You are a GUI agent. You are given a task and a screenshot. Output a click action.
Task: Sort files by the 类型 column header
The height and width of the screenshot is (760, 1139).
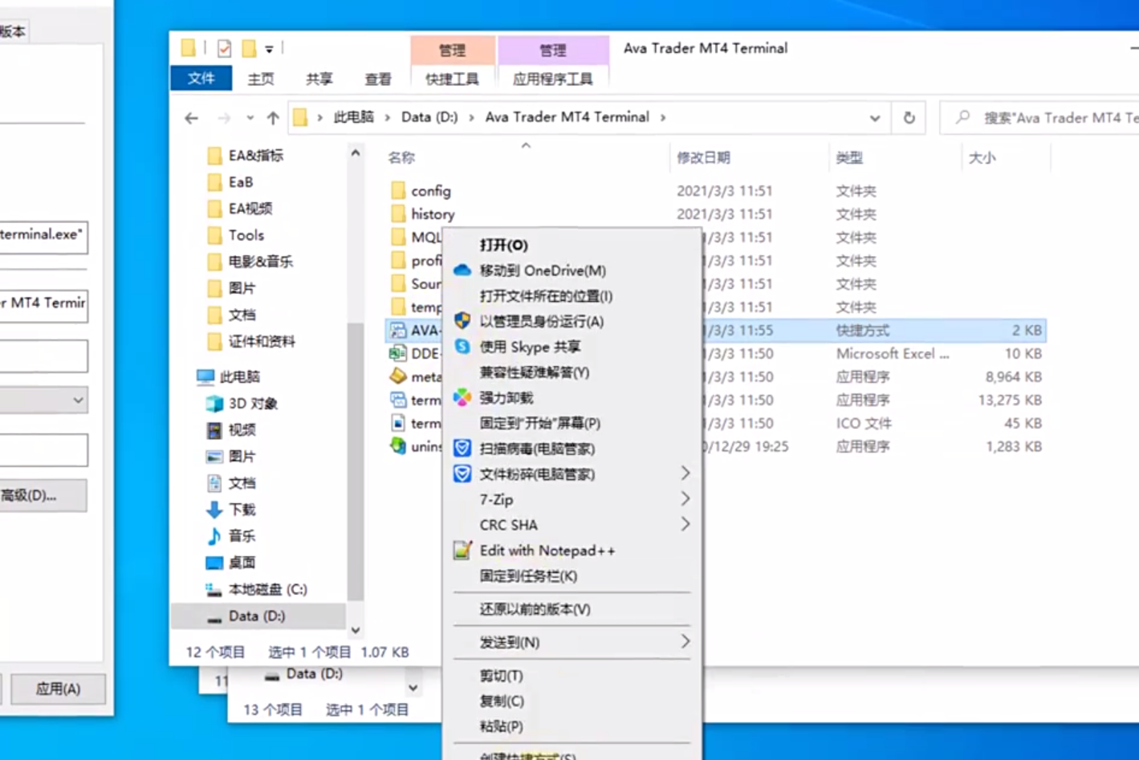[849, 157]
